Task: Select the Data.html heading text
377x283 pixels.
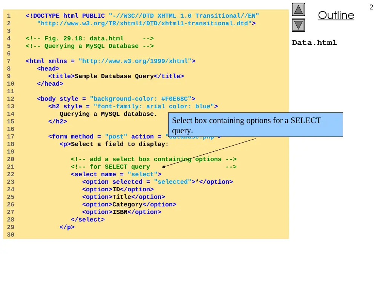Action: pyautogui.click(x=314, y=43)
